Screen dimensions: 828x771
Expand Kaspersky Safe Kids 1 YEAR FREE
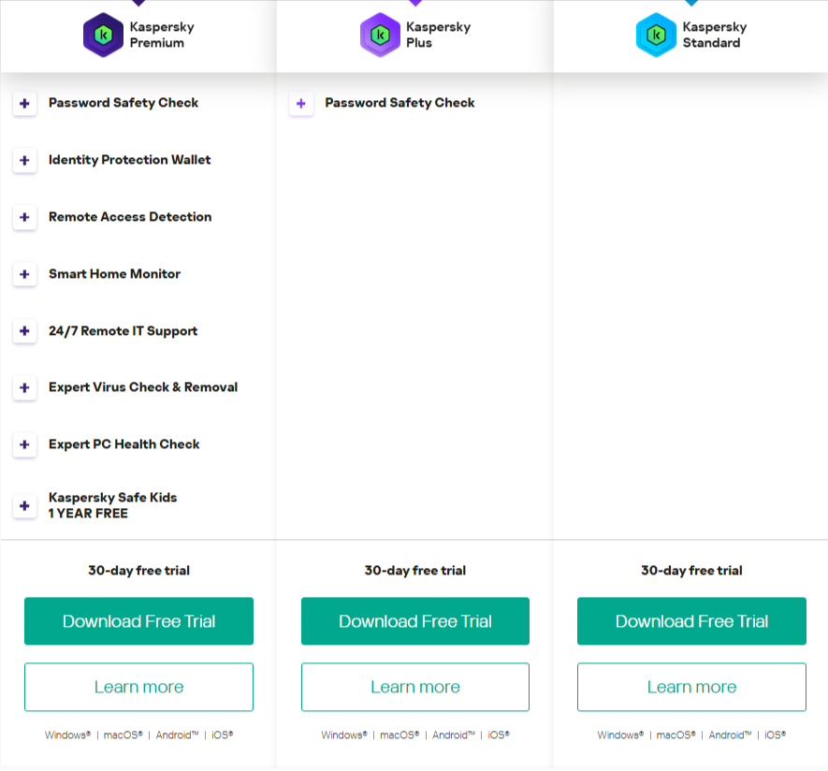(24, 506)
